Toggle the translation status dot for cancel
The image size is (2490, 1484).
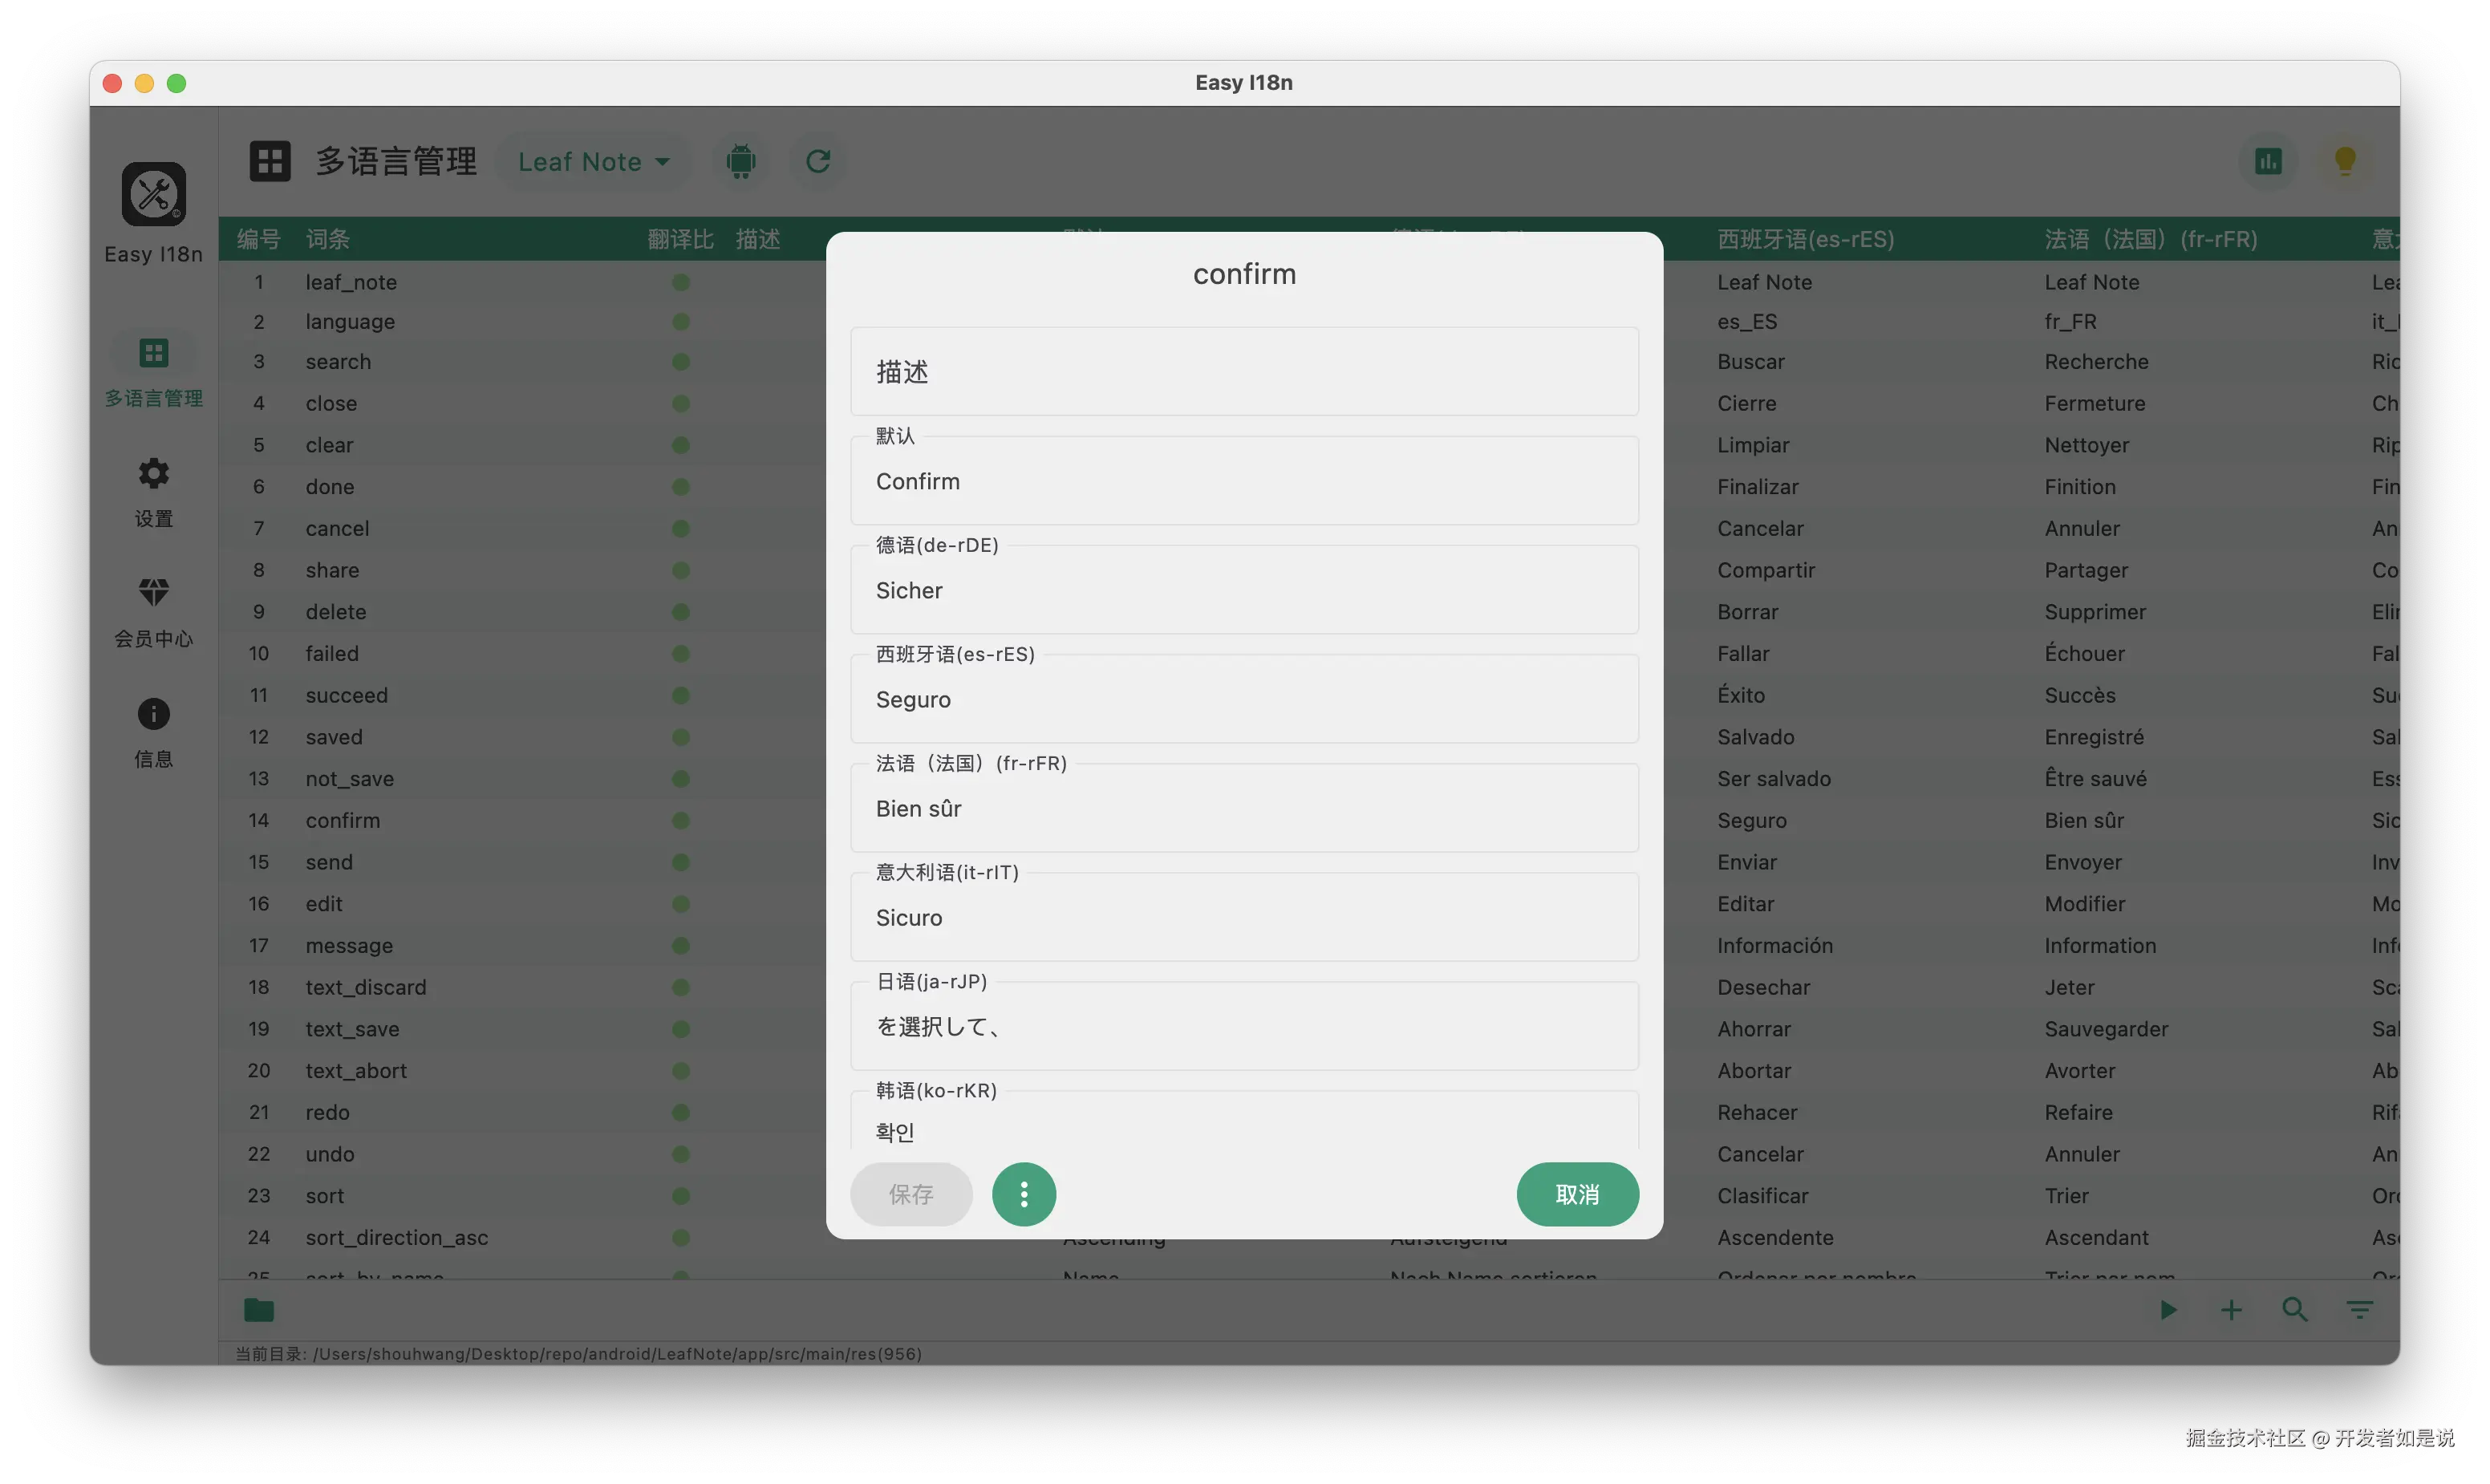(x=681, y=528)
